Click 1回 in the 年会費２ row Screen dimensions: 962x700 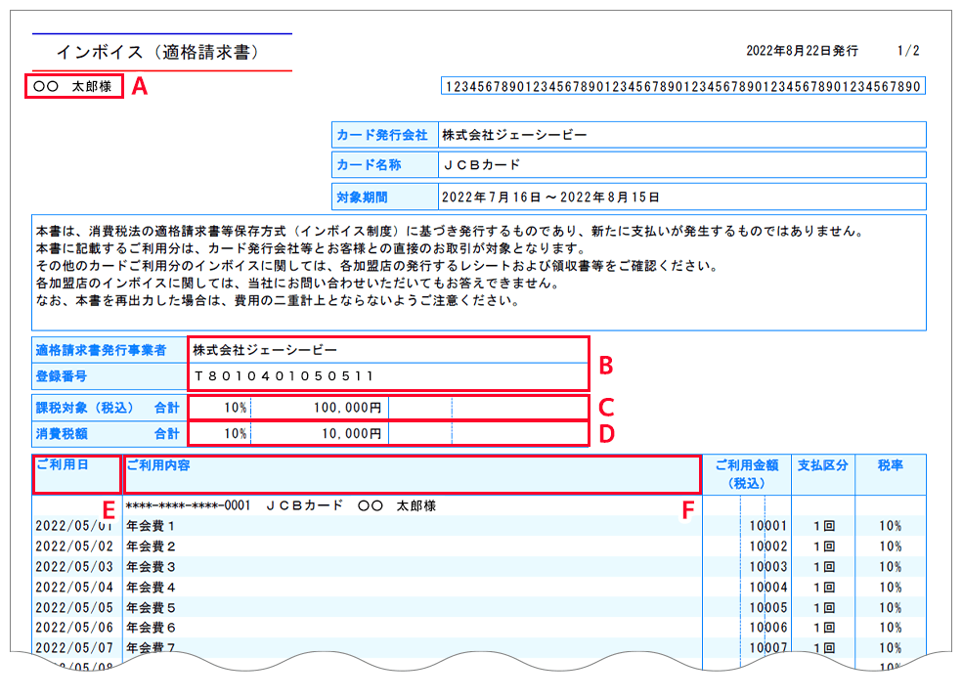824,547
